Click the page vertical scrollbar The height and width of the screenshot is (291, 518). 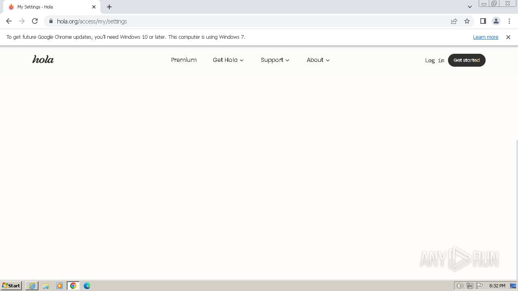[x=516, y=210]
